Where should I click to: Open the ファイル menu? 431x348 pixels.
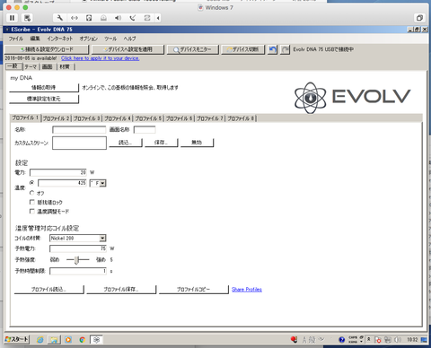(16, 39)
